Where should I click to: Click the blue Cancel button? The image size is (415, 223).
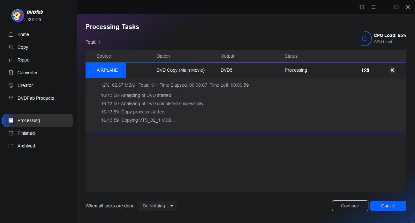pos(388,206)
